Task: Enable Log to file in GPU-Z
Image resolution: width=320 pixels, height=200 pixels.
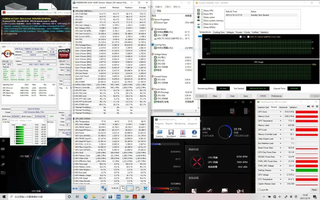Action: [x=259, y=190]
